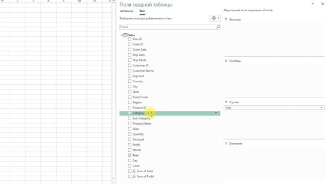Check the Order Date field
Viewport: 327px width, 184px height.
click(x=129, y=50)
